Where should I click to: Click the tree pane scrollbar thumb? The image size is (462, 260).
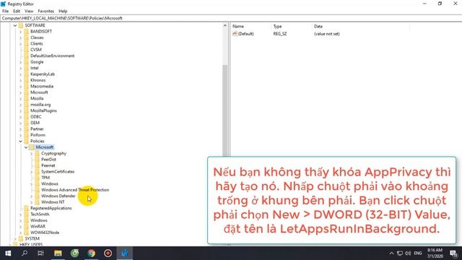pos(225,110)
